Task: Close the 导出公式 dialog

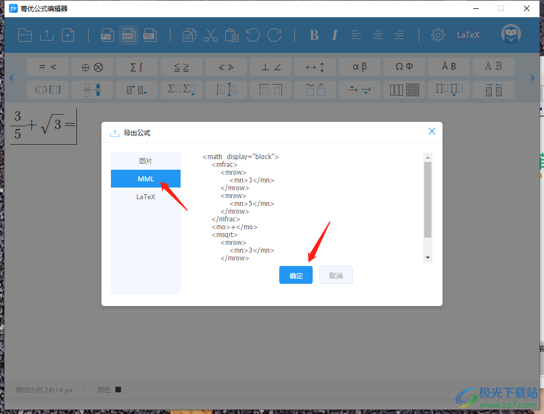Action: [x=432, y=131]
